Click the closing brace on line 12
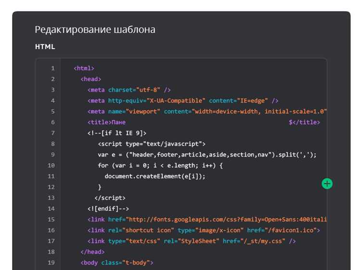The image size is (361, 270). [100, 187]
